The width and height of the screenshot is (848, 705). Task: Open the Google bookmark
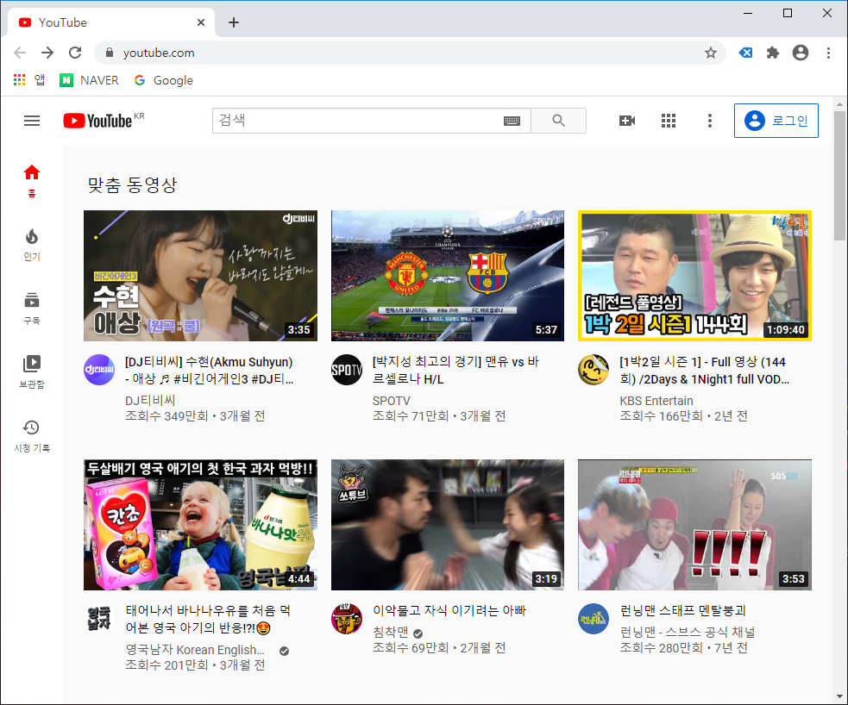coord(163,80)
